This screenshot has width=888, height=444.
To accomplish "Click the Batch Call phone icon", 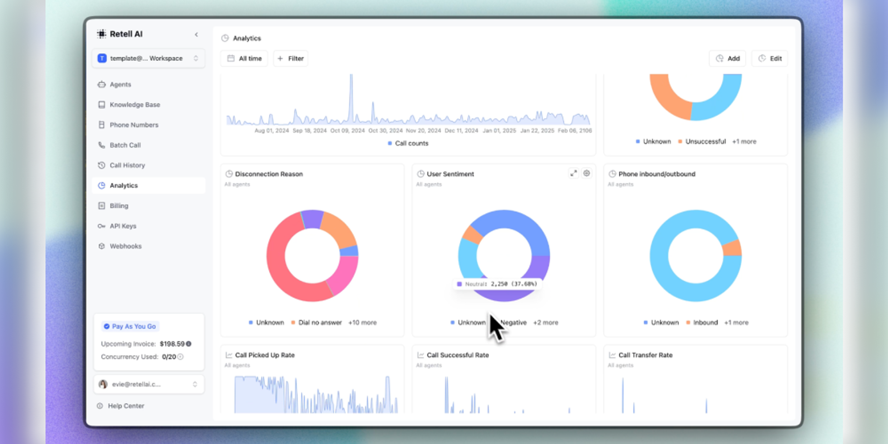I will [102, 145].
